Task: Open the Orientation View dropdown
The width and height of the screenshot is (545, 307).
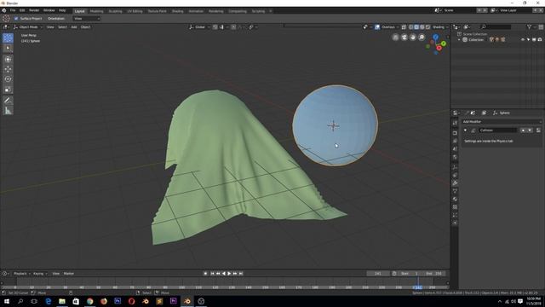Action: pos(87,19)
